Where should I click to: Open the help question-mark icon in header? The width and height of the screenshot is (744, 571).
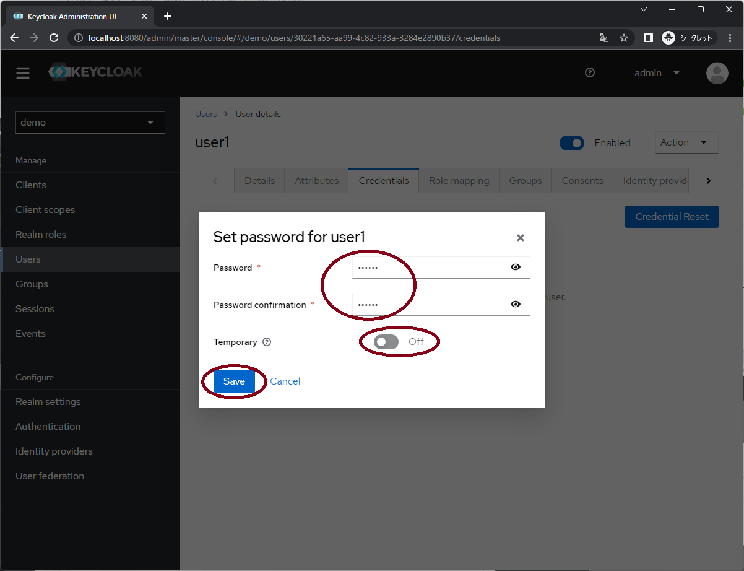click(x=590, y=72)
